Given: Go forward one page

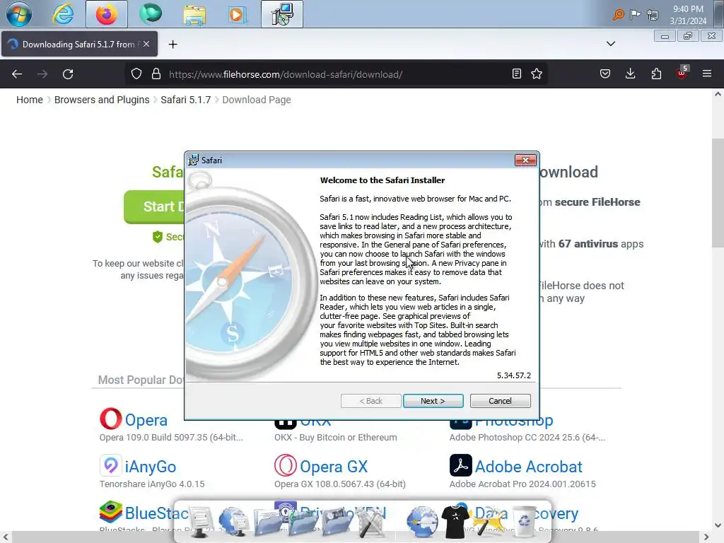Looking at the screenshot, I should 42,74.
